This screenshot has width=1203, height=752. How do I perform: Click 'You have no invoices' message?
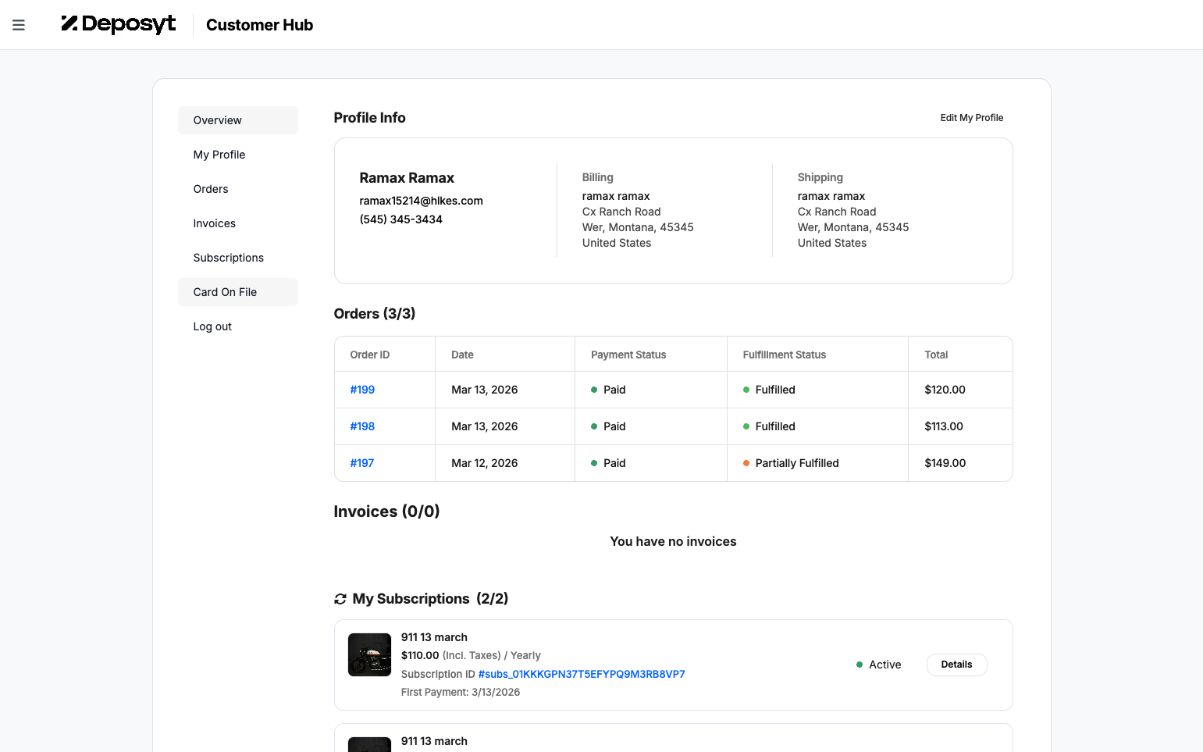pyautogui.click(x=674, y=541)
